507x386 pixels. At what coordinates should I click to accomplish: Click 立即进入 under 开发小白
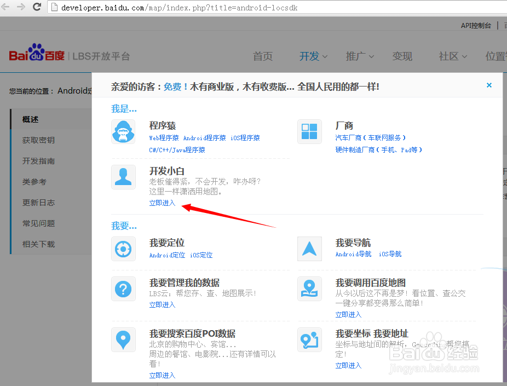(162, 203)
